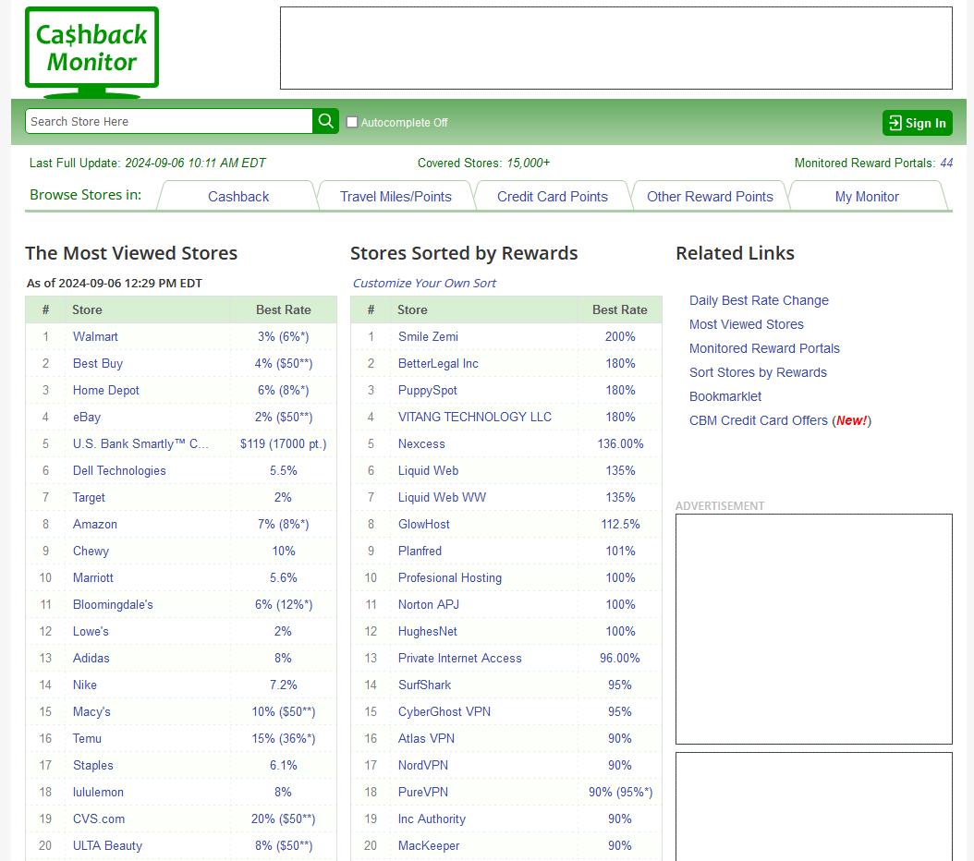
Task: Click the NordVPN store link
Action: 424,765
